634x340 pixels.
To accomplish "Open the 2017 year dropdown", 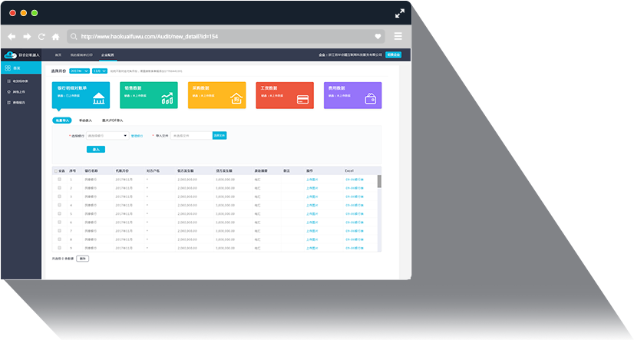I will (79, 71).
